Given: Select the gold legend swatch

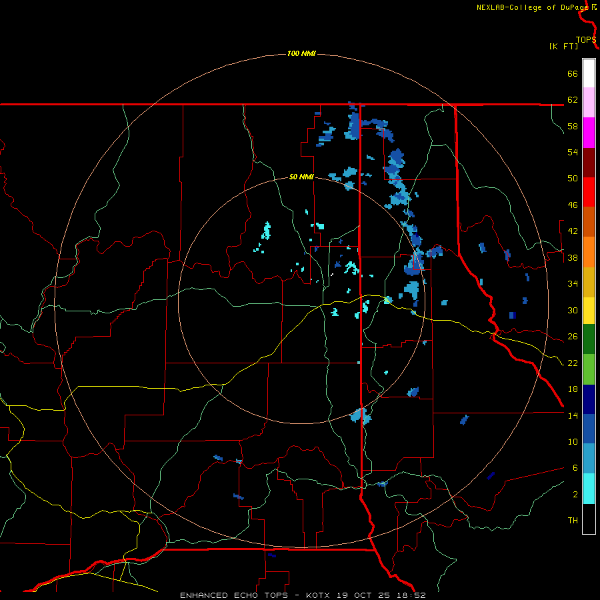Looking at the screenshot, I should tap(589, 282).
